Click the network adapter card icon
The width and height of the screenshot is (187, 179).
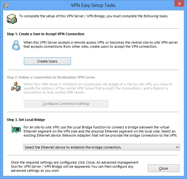click(16, 129)
